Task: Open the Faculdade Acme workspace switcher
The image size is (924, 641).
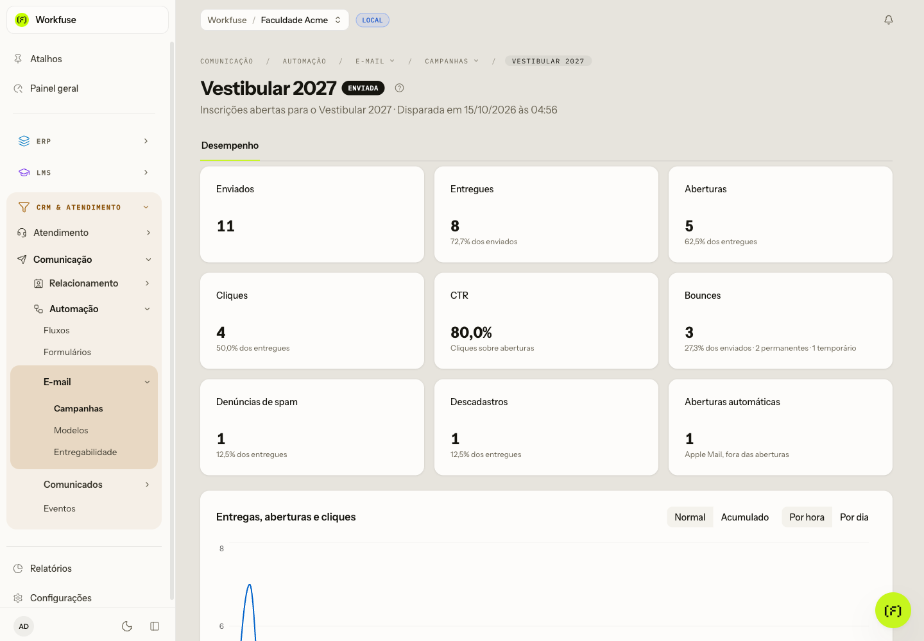Action: pyautogui.click(x=275, y=20)
